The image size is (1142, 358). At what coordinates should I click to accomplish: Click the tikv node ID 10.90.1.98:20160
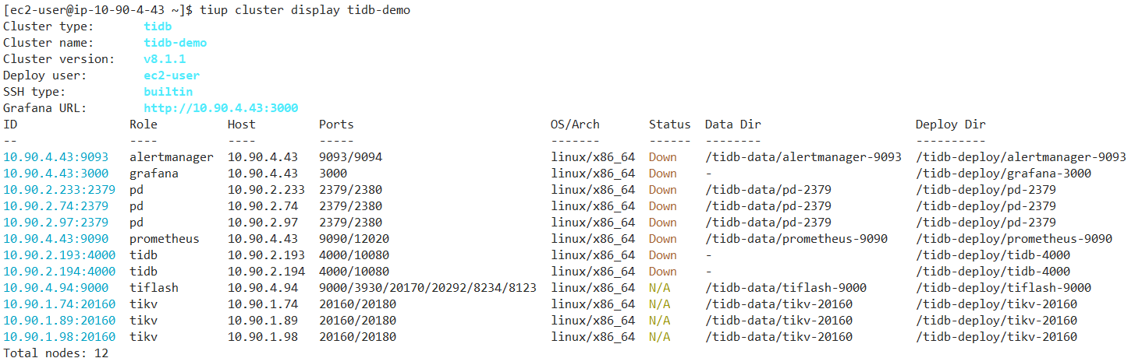[x=59, y=337]
